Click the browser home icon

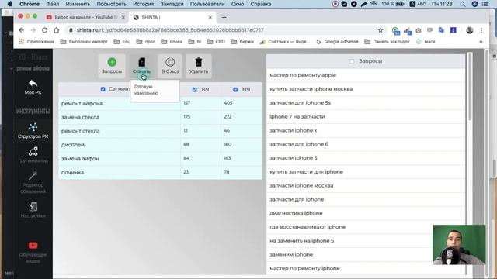[57, 30]
